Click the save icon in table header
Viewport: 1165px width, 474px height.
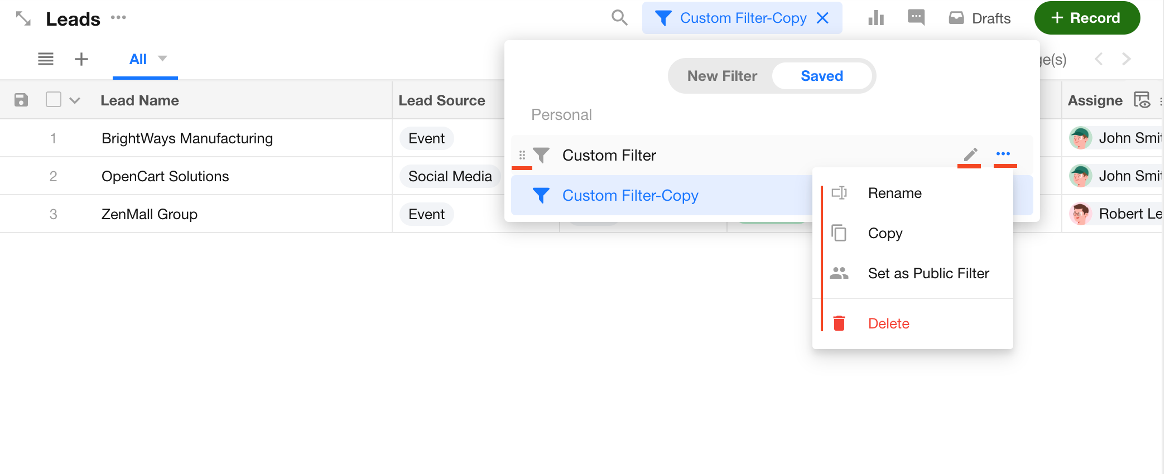21,100
